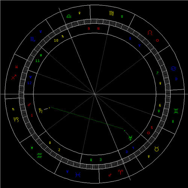Select house number 6 in yellow
The image size is (188, 188).
tap(160, 105)
